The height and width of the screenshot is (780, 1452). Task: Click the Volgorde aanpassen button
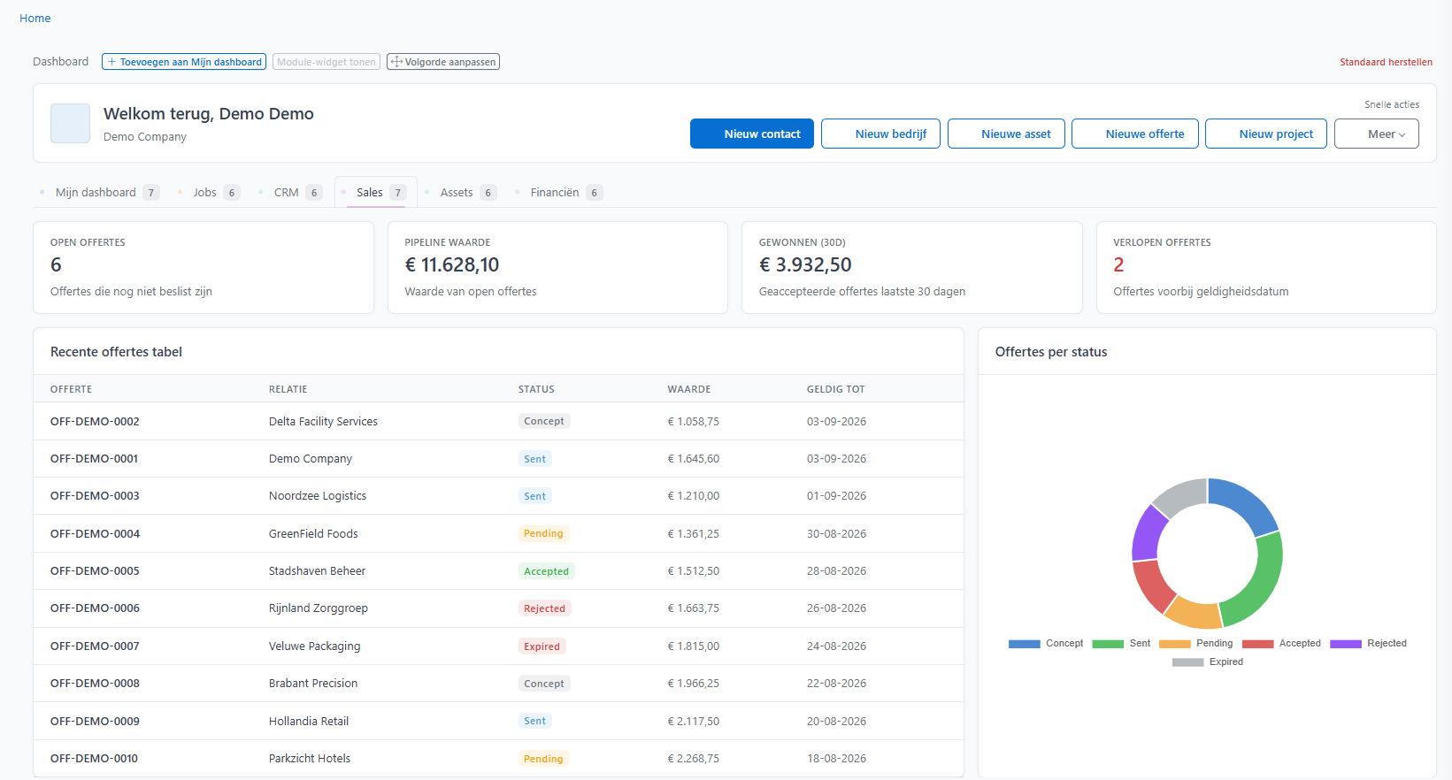click(443, 62)
